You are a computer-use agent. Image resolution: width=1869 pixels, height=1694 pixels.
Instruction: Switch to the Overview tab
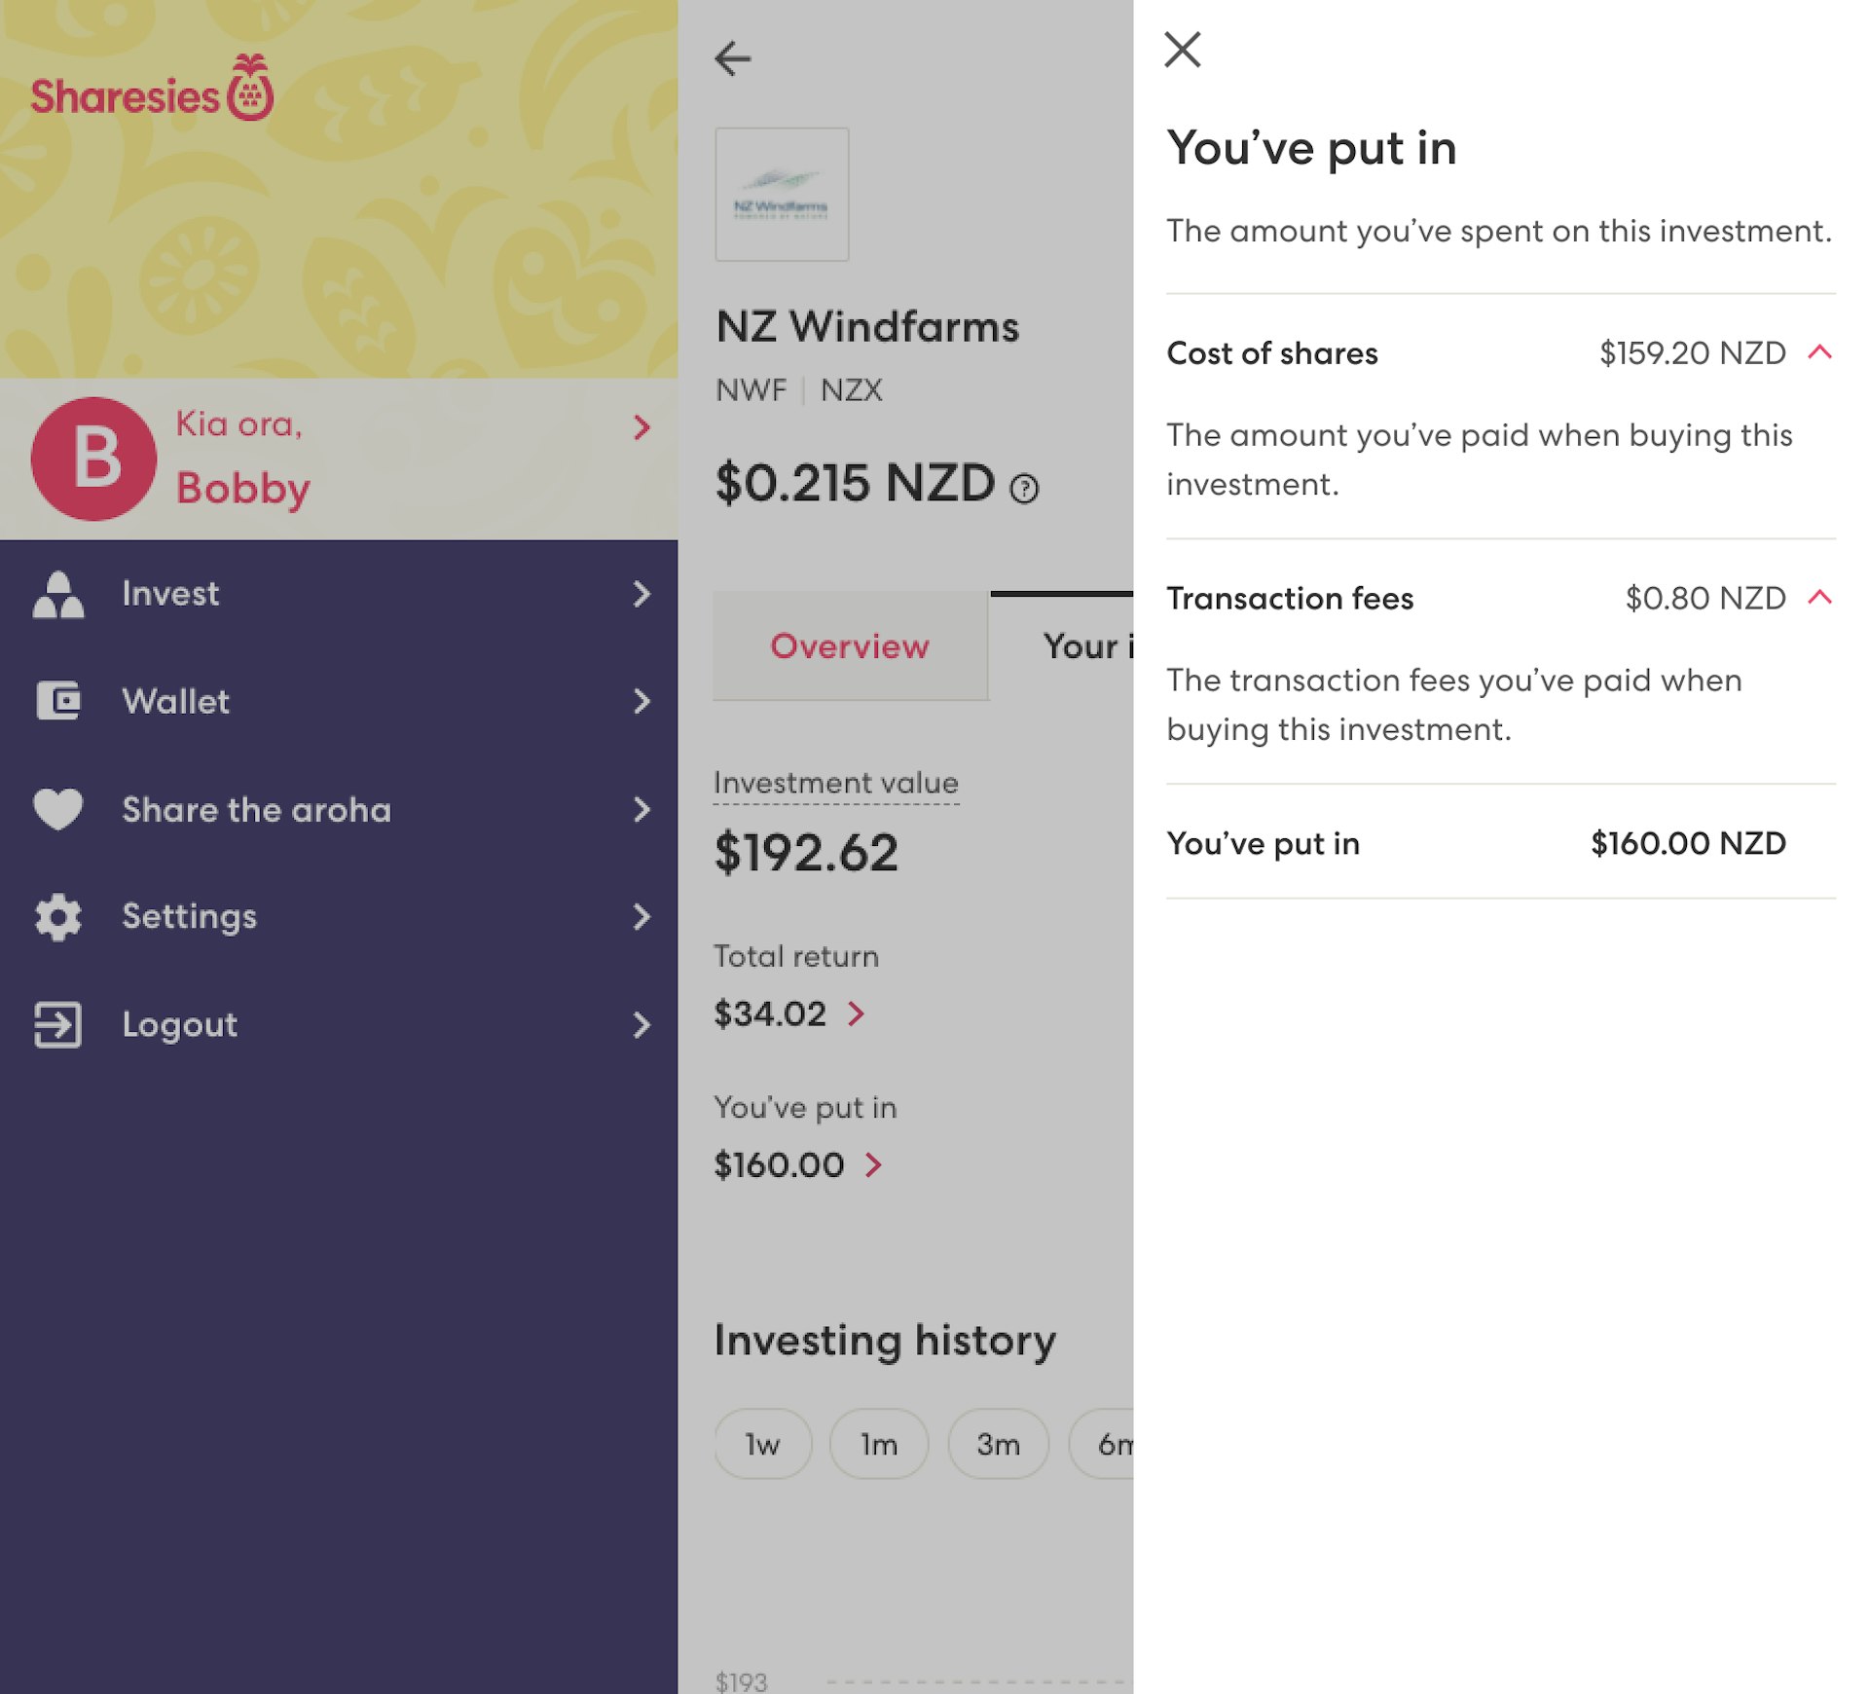(850, 646)
